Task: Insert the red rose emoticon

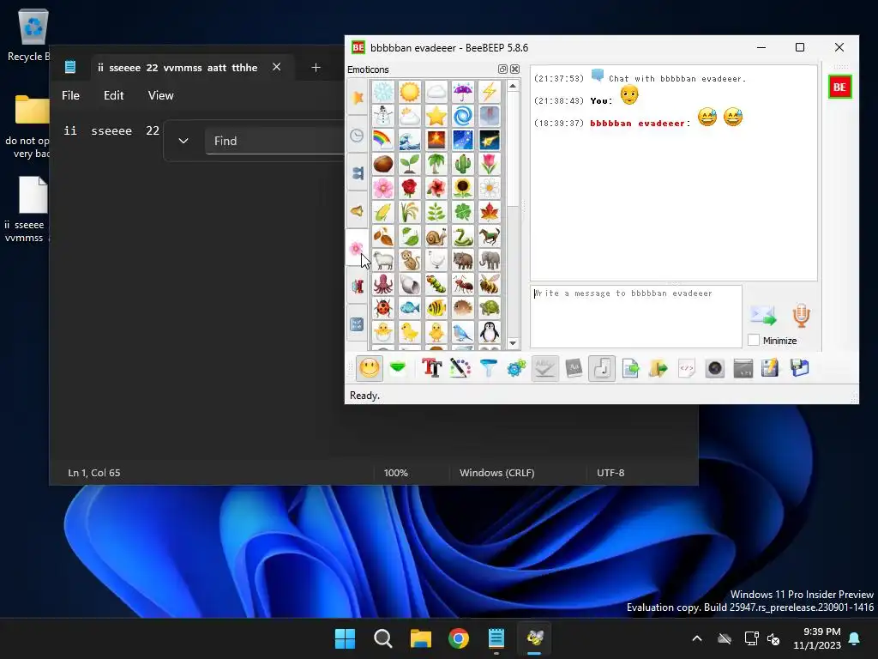Action: 410,188
